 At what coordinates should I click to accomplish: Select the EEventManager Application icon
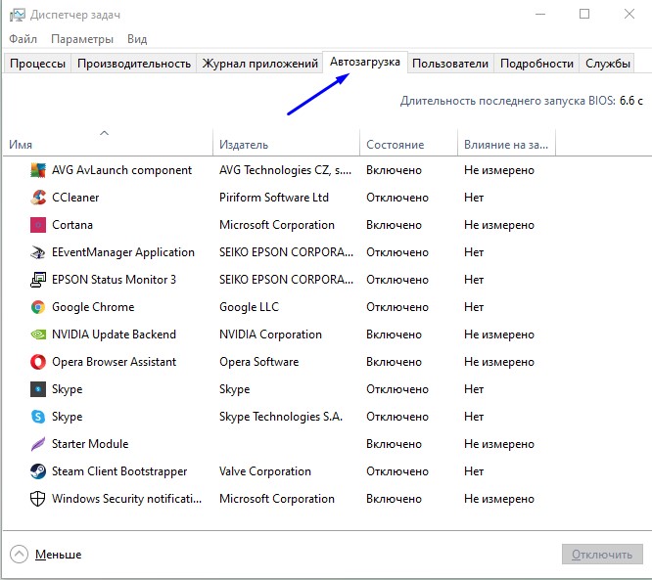(38, 252)
